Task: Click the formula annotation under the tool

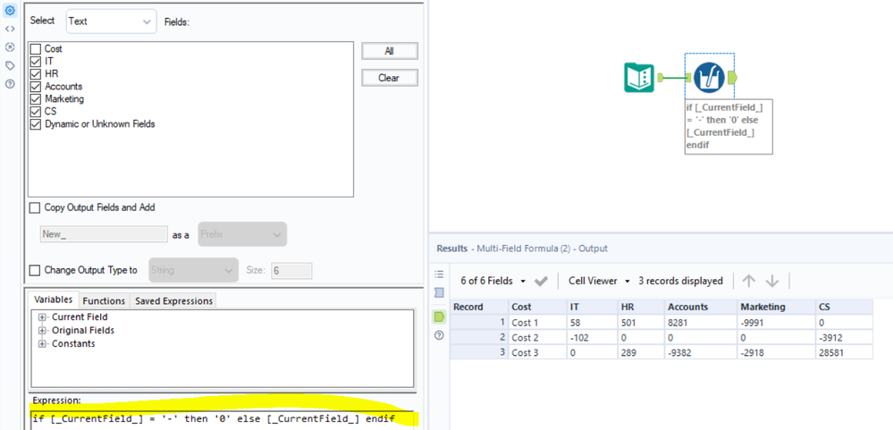Action: click(x=729, y=126)
